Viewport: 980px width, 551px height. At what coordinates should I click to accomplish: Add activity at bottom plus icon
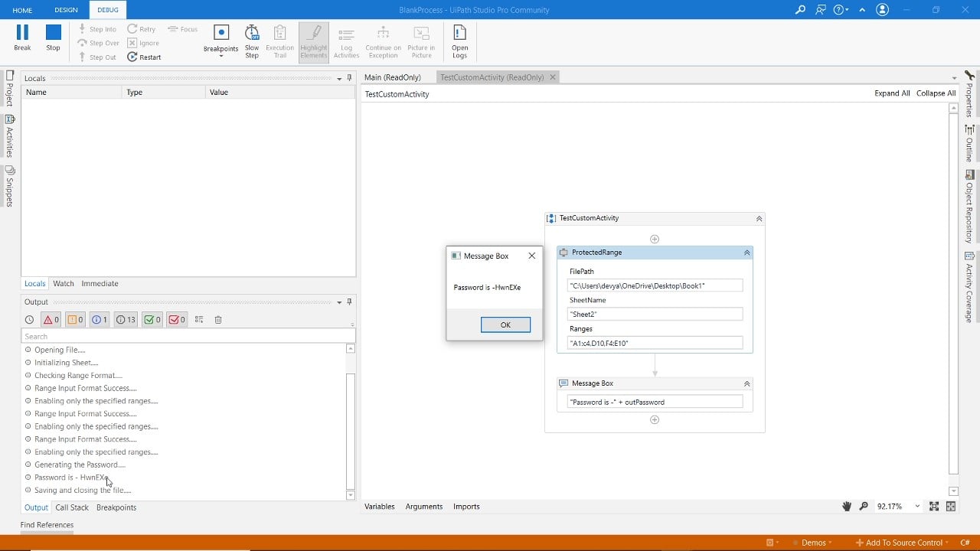click(655, 419)
